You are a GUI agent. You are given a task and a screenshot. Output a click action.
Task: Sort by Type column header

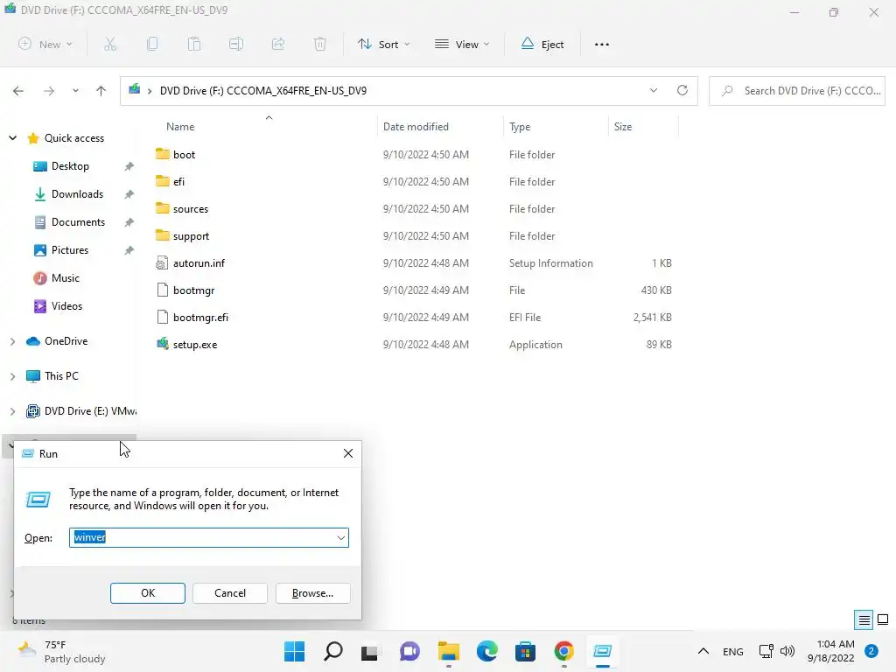click(x=520, y=127)
